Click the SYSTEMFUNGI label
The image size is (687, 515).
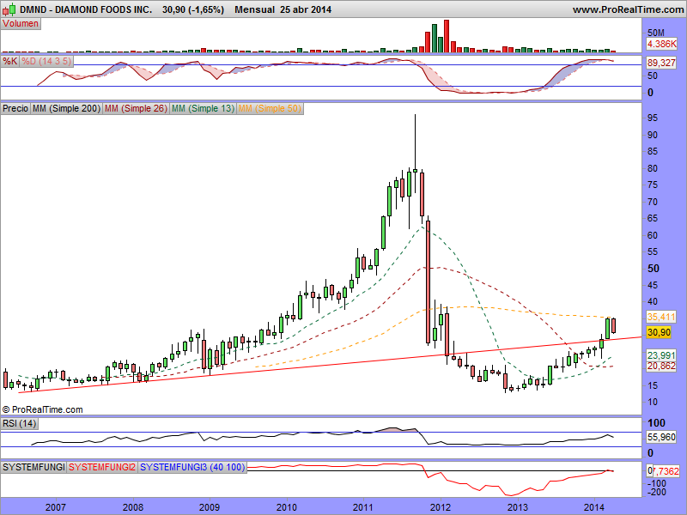pos(33,467)
